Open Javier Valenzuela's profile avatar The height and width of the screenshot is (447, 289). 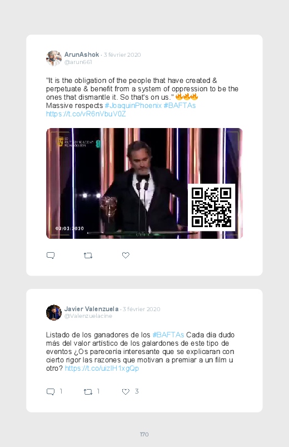pyautogui.click(x=54, y=312)
